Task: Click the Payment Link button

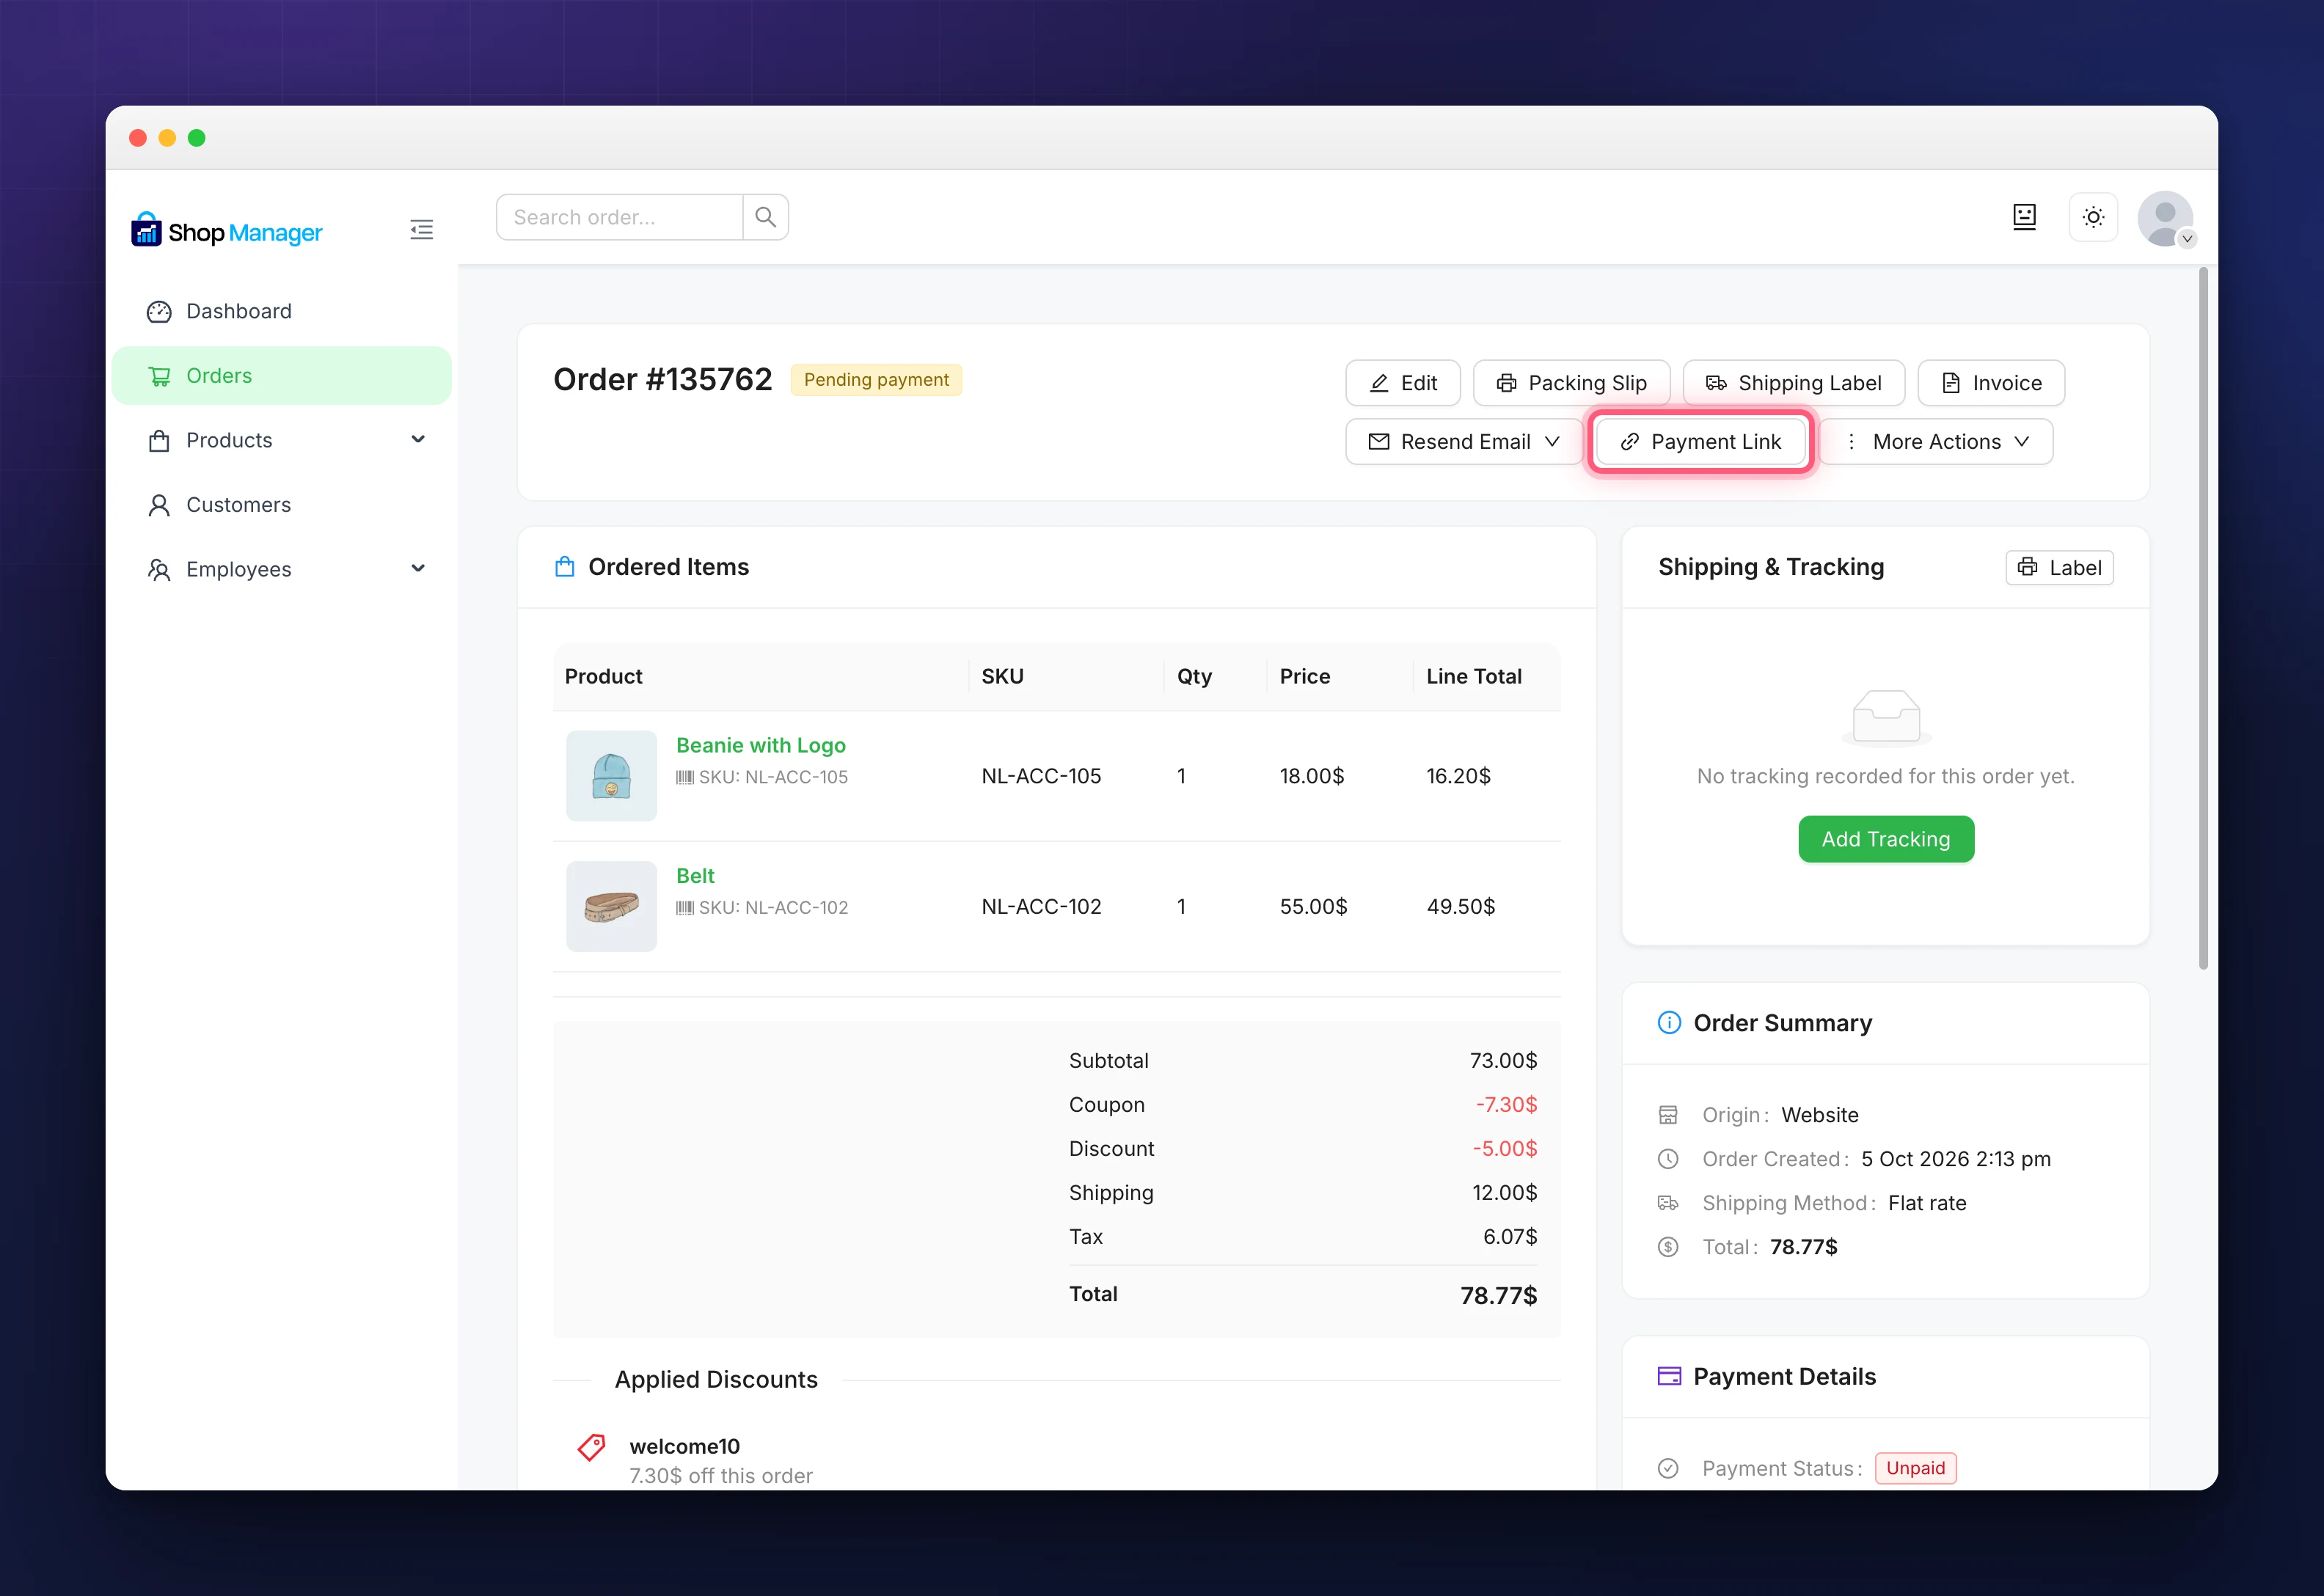Action: [1700, 442]
